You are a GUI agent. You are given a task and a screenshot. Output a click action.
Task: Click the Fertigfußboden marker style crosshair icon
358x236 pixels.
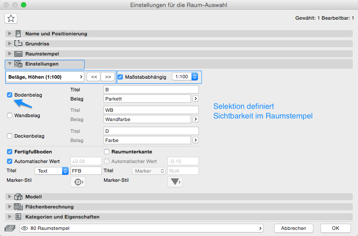(x=78, y=182)
